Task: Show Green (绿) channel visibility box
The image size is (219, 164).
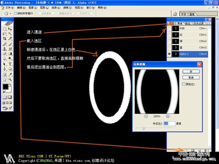Action: [x=169, y=41]
